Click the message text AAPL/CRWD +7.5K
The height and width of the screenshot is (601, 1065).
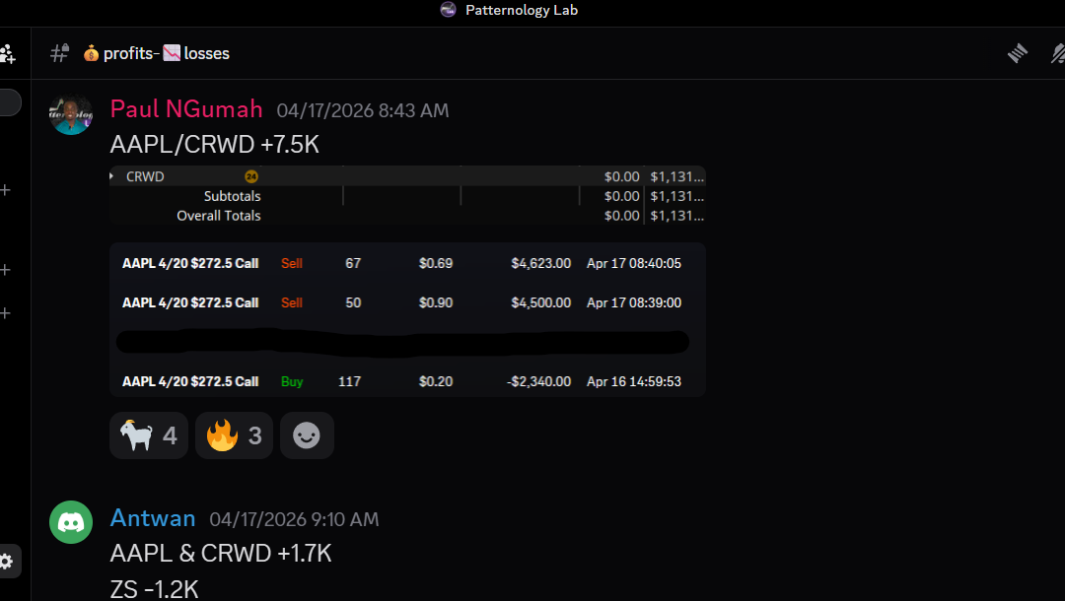(215, 145)
